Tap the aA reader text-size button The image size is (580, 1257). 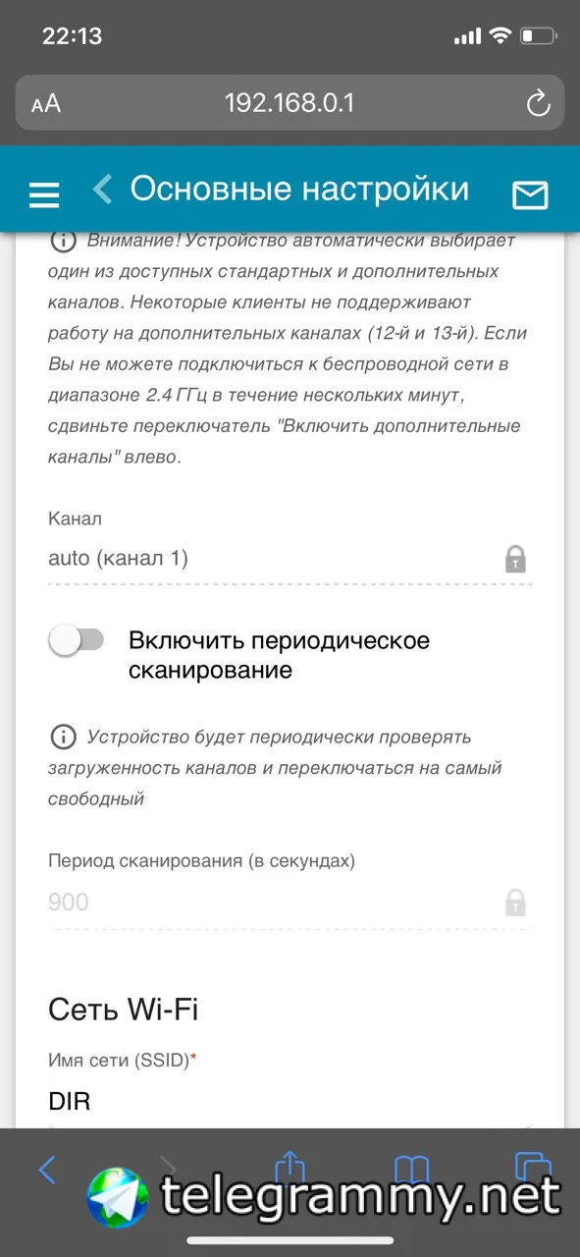[45, 103]
